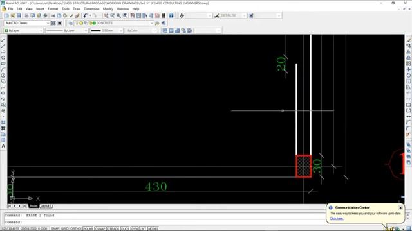Toggle OTRACK in status bar
The height and width of the screenshot is (231, 412).
[x=113, y=228]
